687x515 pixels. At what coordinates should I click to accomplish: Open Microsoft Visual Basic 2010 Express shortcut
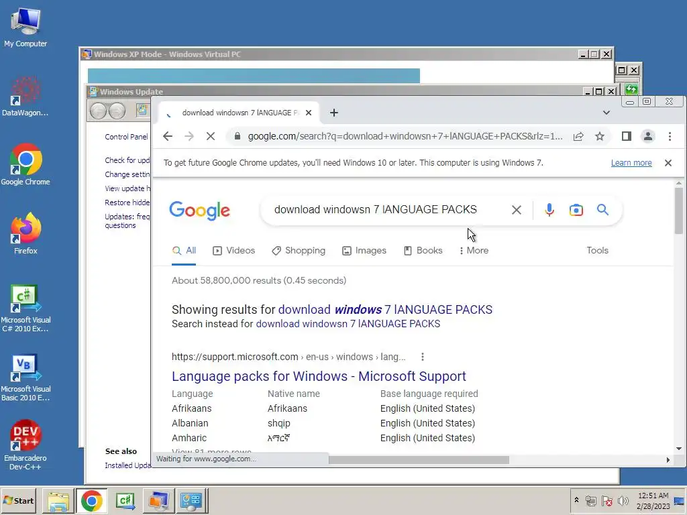coord(25,378)
